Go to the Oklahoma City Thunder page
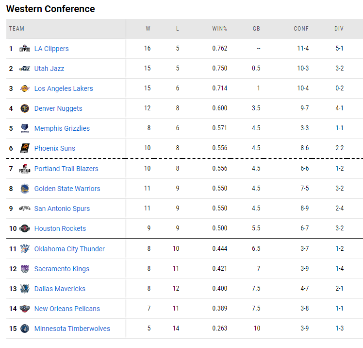The image size is (363, 348). [x=69, y=249]
